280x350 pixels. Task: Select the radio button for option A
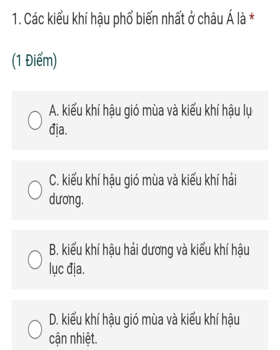click(35, 121)
